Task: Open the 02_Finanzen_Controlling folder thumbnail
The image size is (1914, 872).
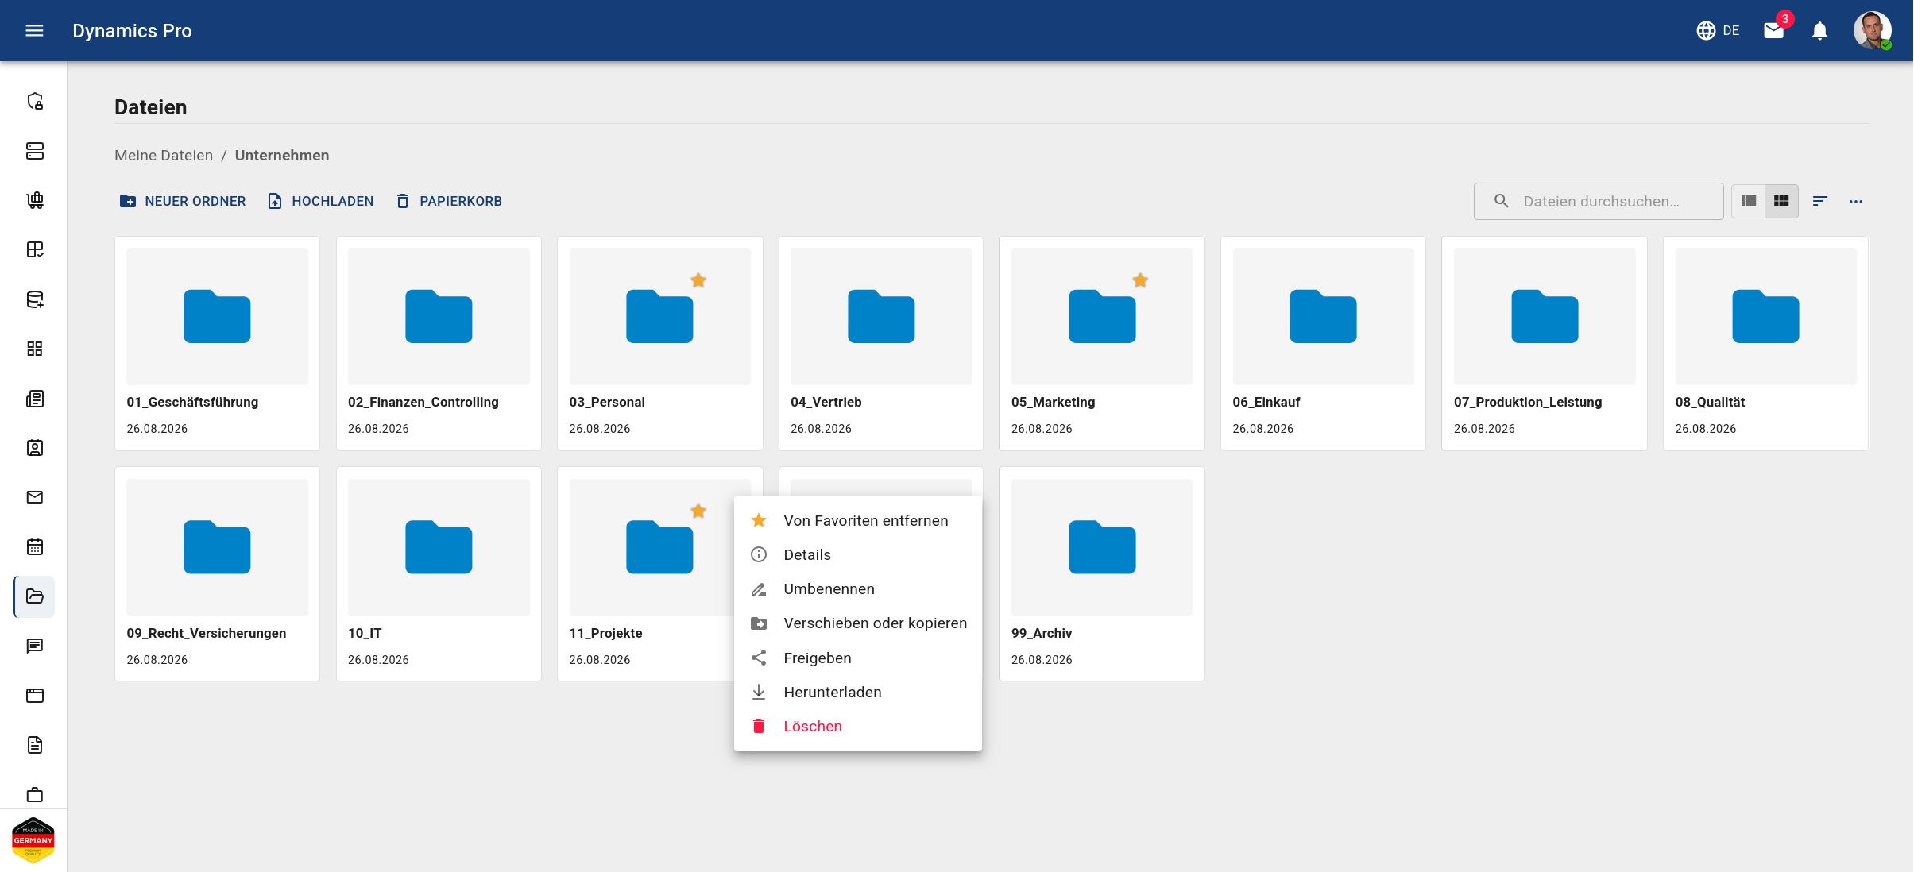Action: [x=439, y=316]
